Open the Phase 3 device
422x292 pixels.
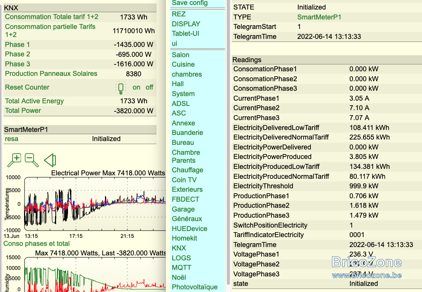[x=18, y=64]
